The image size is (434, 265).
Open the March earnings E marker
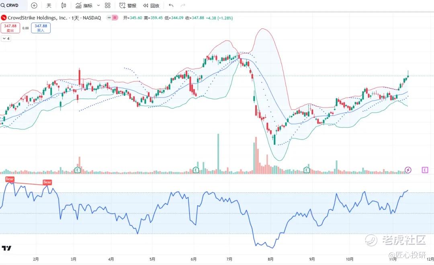click(x=78, y=170)
